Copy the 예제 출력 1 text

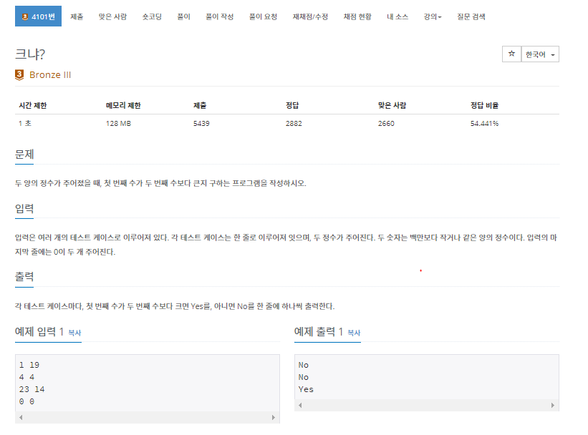354,333
